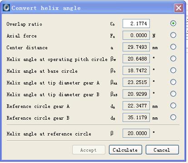Image resolution: width=188 pixels, height=163 pixels.
Task: Click the Reference circle gear A label
Action: click(38, 106)
